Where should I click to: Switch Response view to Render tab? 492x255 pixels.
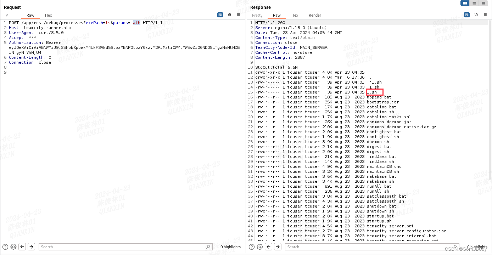pyautogui.click(x=315, y=15)
